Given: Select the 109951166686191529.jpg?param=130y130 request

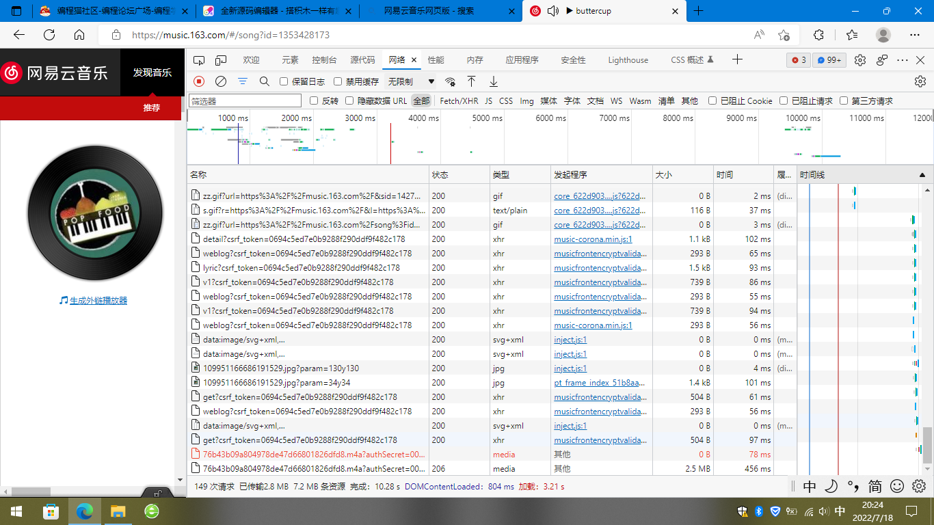Looking at the screenshot, I should 492,368.
